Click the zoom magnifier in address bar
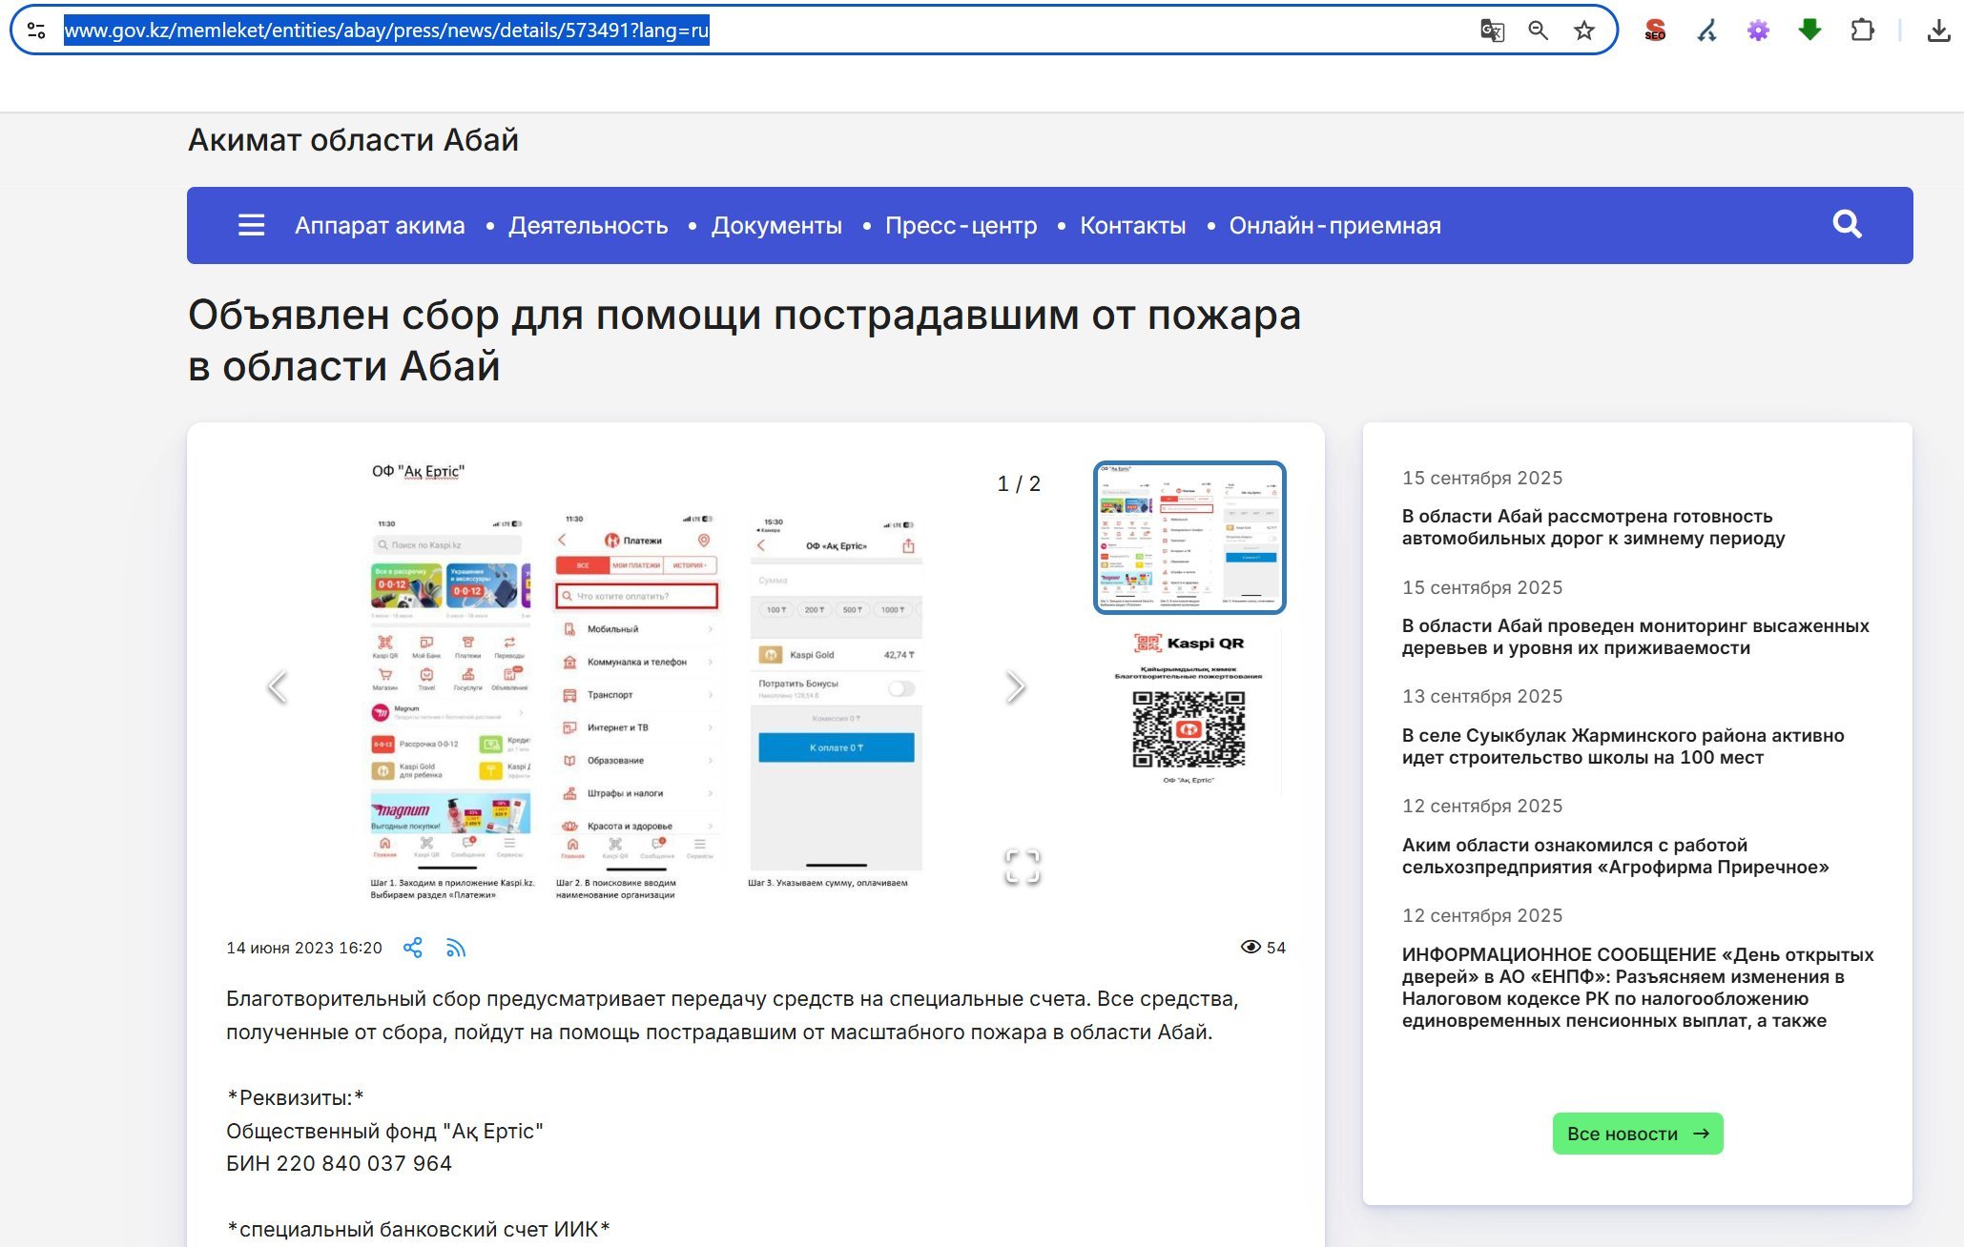Image resolution: width=1964 pixels, height=1247 pixels. [1538, 31]
